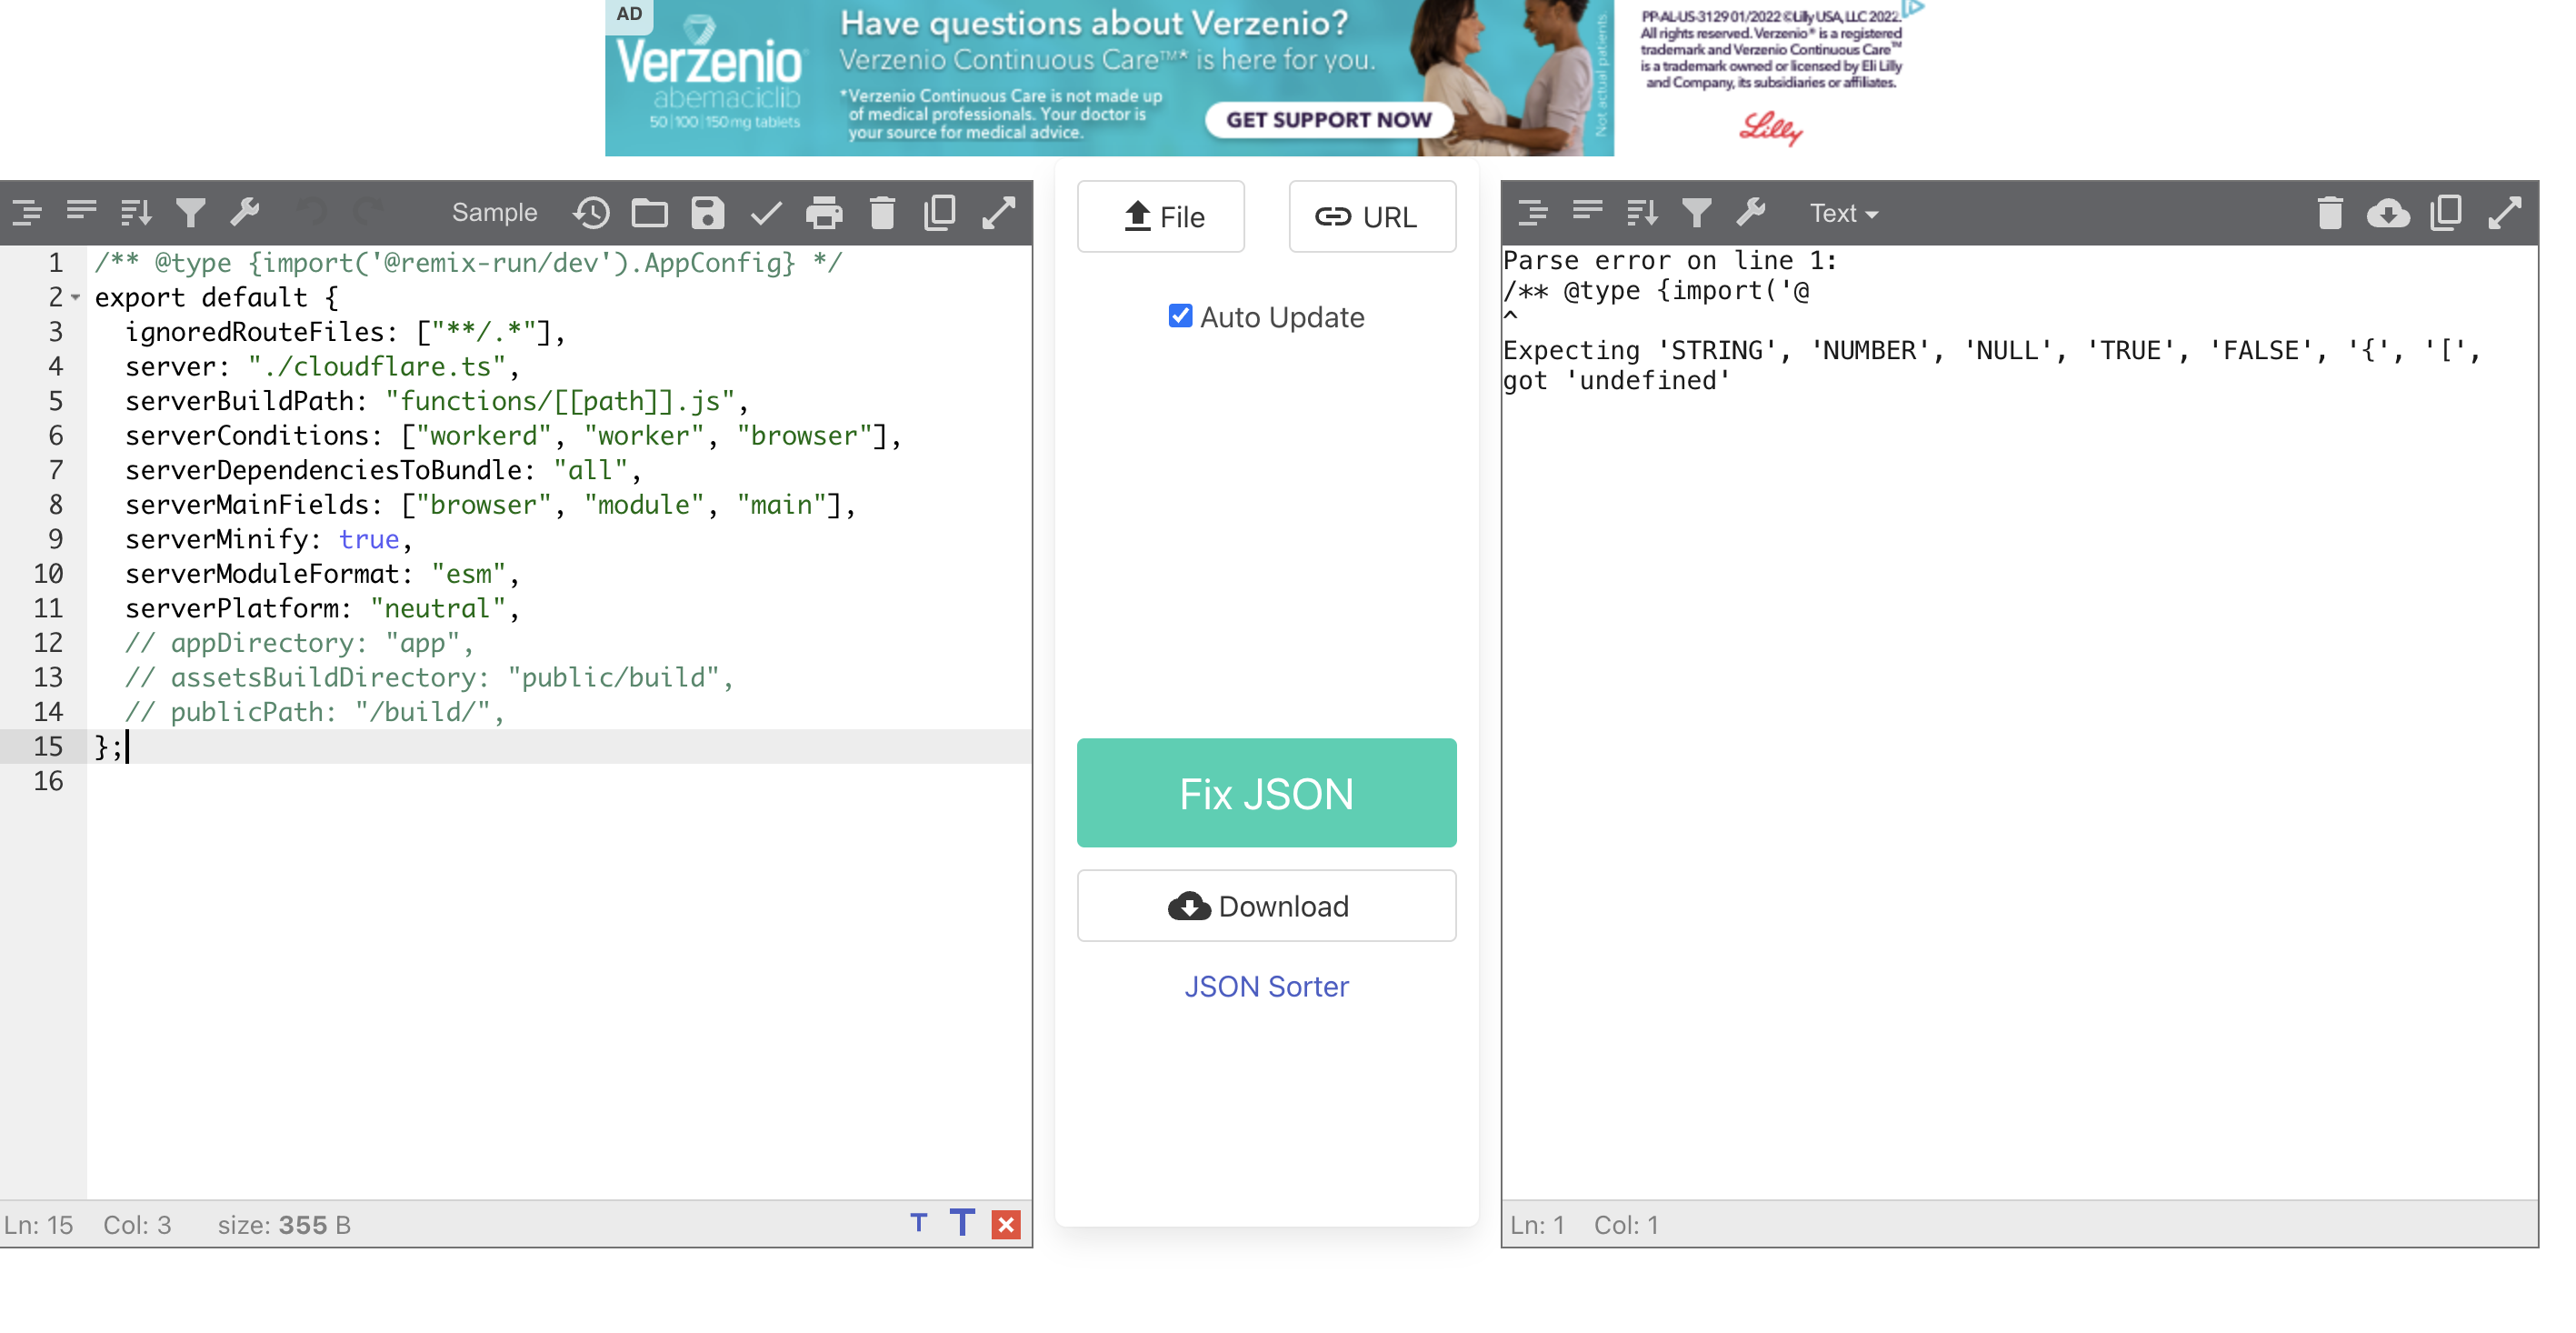Viewport: 2576px width, 1333px height.
Task: Clear right panel using its trash icon
Action: point(2330,212)
